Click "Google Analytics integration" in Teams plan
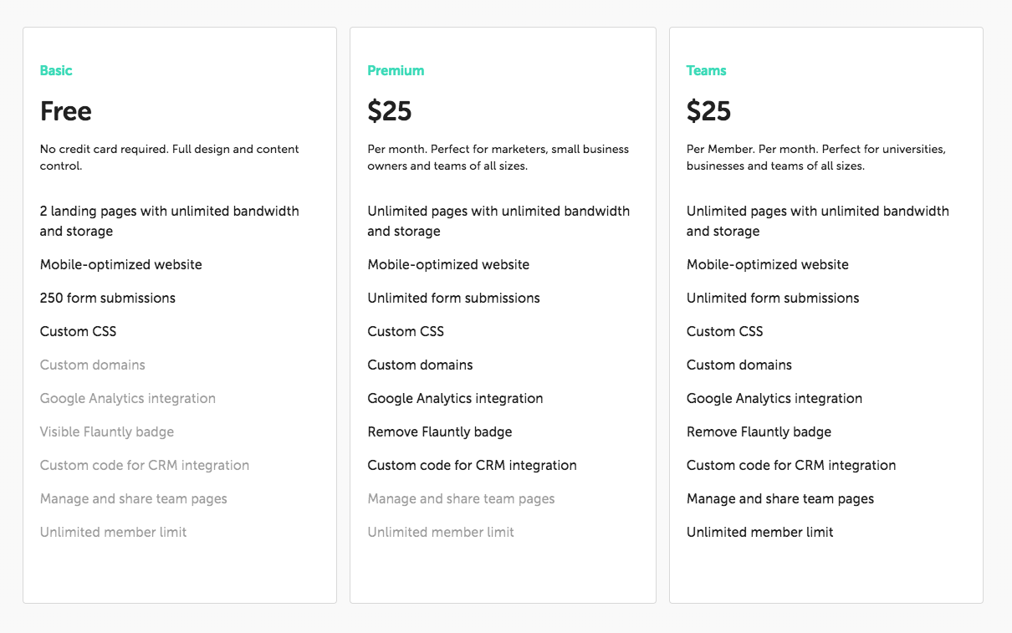The image size is (1012, 633). coord(774,399)
